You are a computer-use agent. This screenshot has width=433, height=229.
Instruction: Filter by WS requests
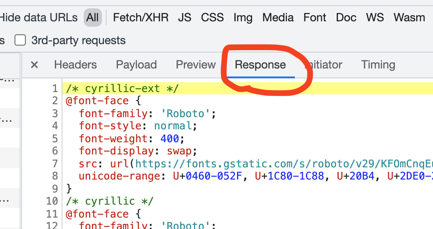click(375, 17)
